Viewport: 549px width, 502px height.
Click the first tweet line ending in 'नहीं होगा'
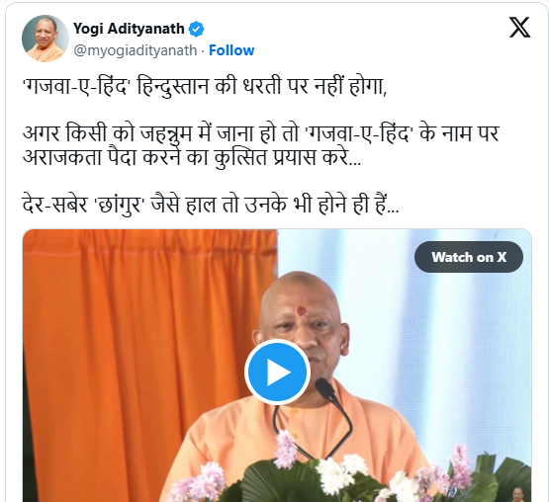tap(205, 87)
